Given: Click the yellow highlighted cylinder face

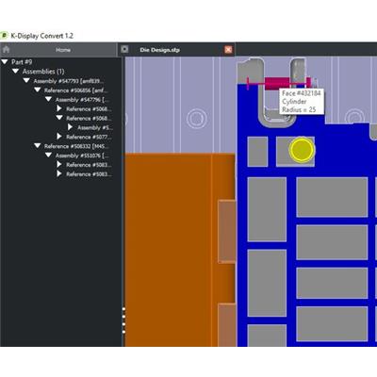Looking at the screenshot, I should 302,150.
